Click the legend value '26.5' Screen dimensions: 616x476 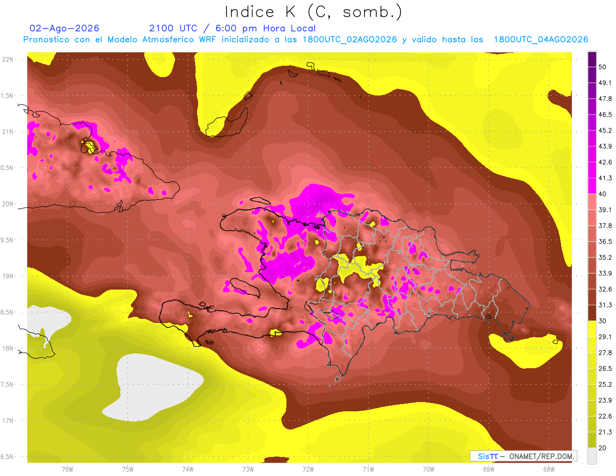606,369
